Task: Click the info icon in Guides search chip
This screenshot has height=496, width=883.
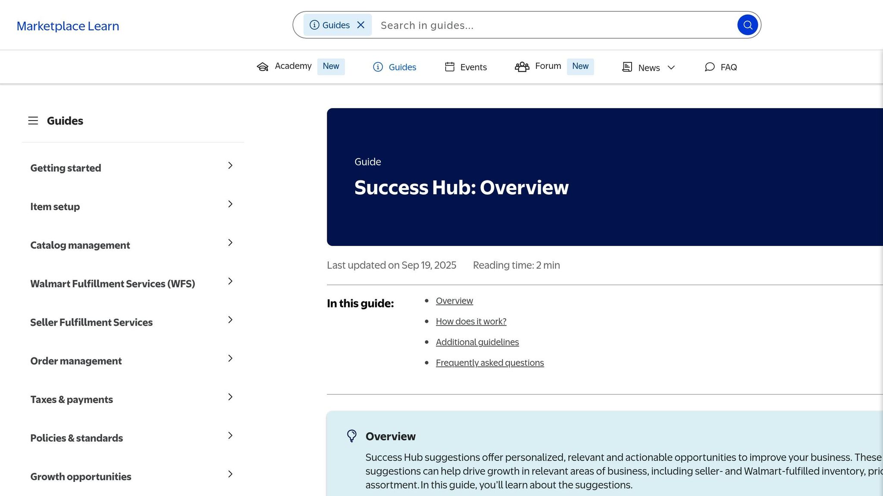Action: (314, 25)
